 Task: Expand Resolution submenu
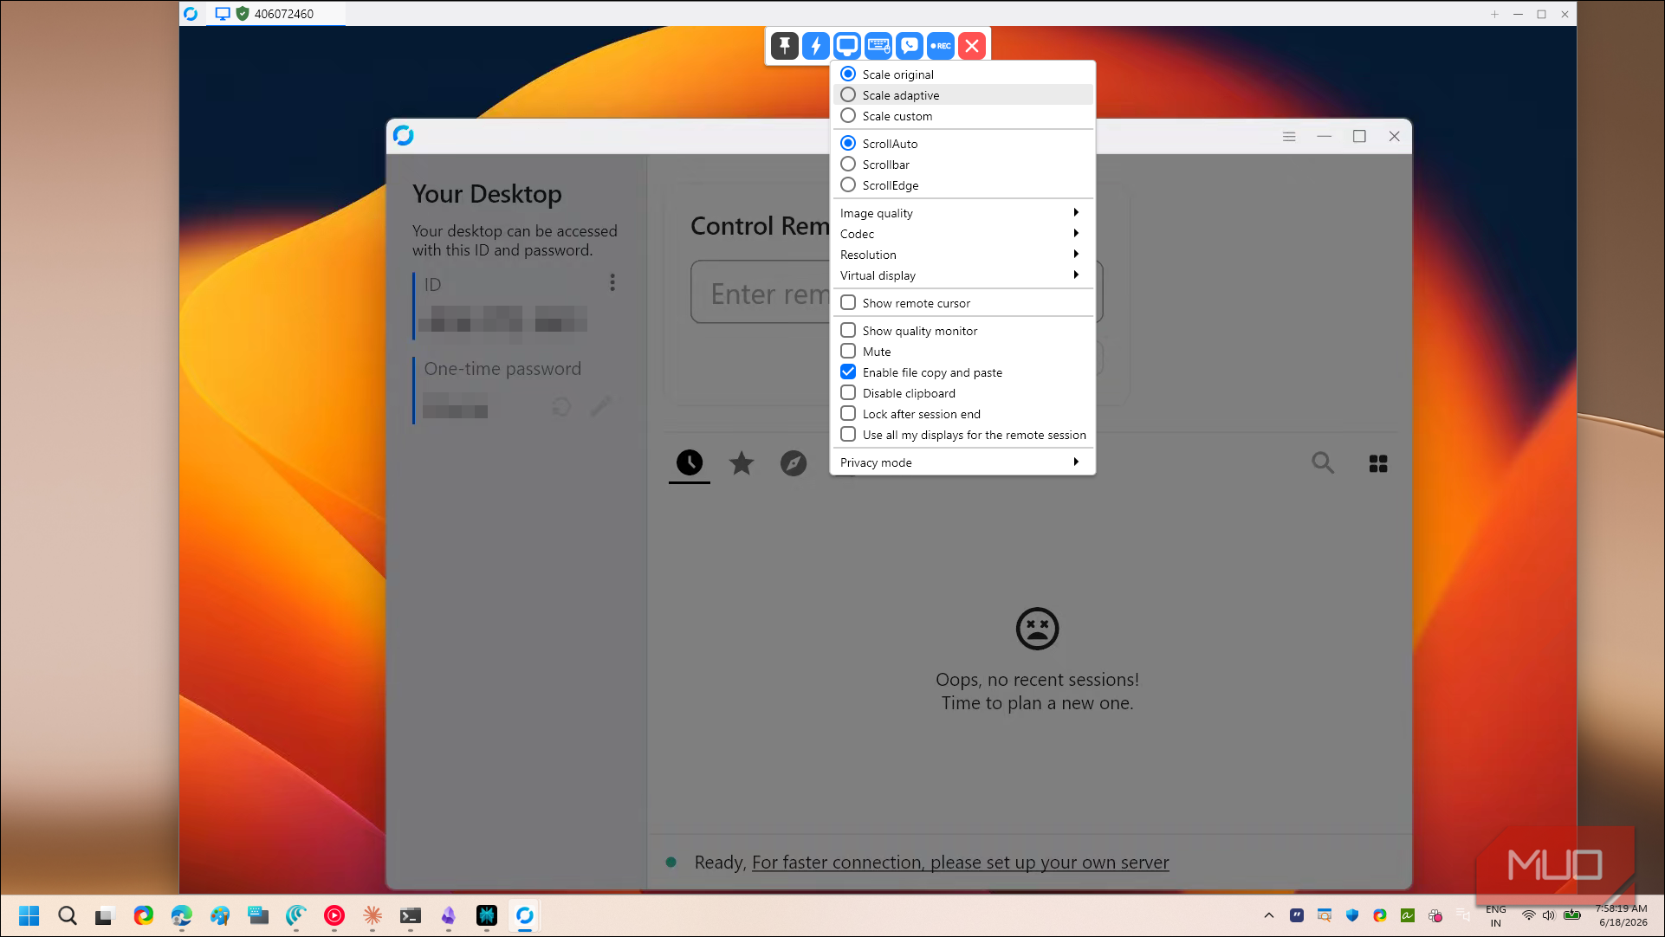pos(962,255)
